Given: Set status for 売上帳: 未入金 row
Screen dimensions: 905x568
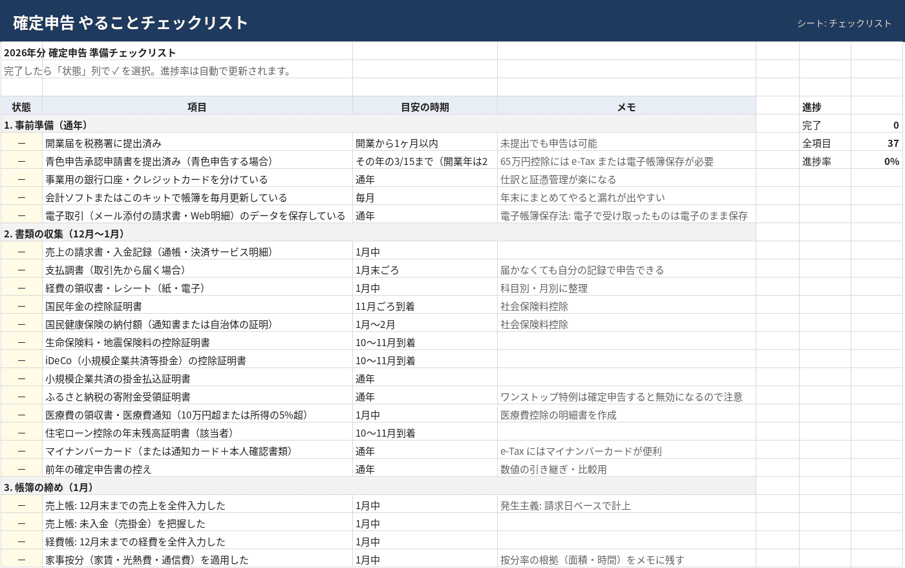Looking at the screenshot, I should (x=21, y=523).
